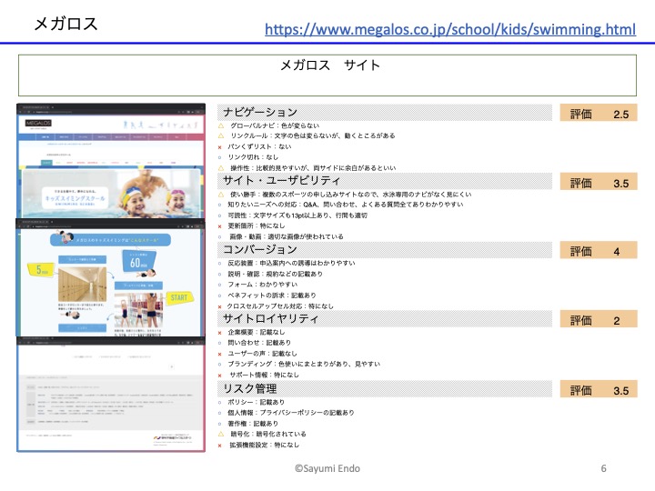Click the triangle icon beside グローバルナビ
Screen dimensions: 655x491
(220, 125)
